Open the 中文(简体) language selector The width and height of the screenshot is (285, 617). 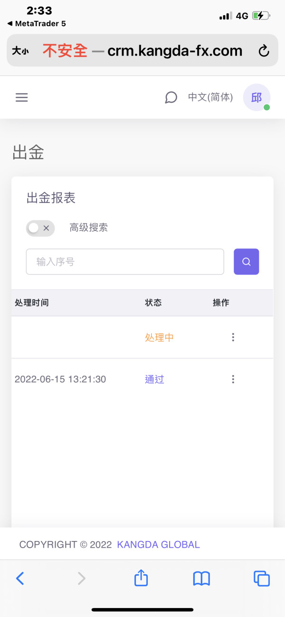pyautogui.click(x=210, y=97)
